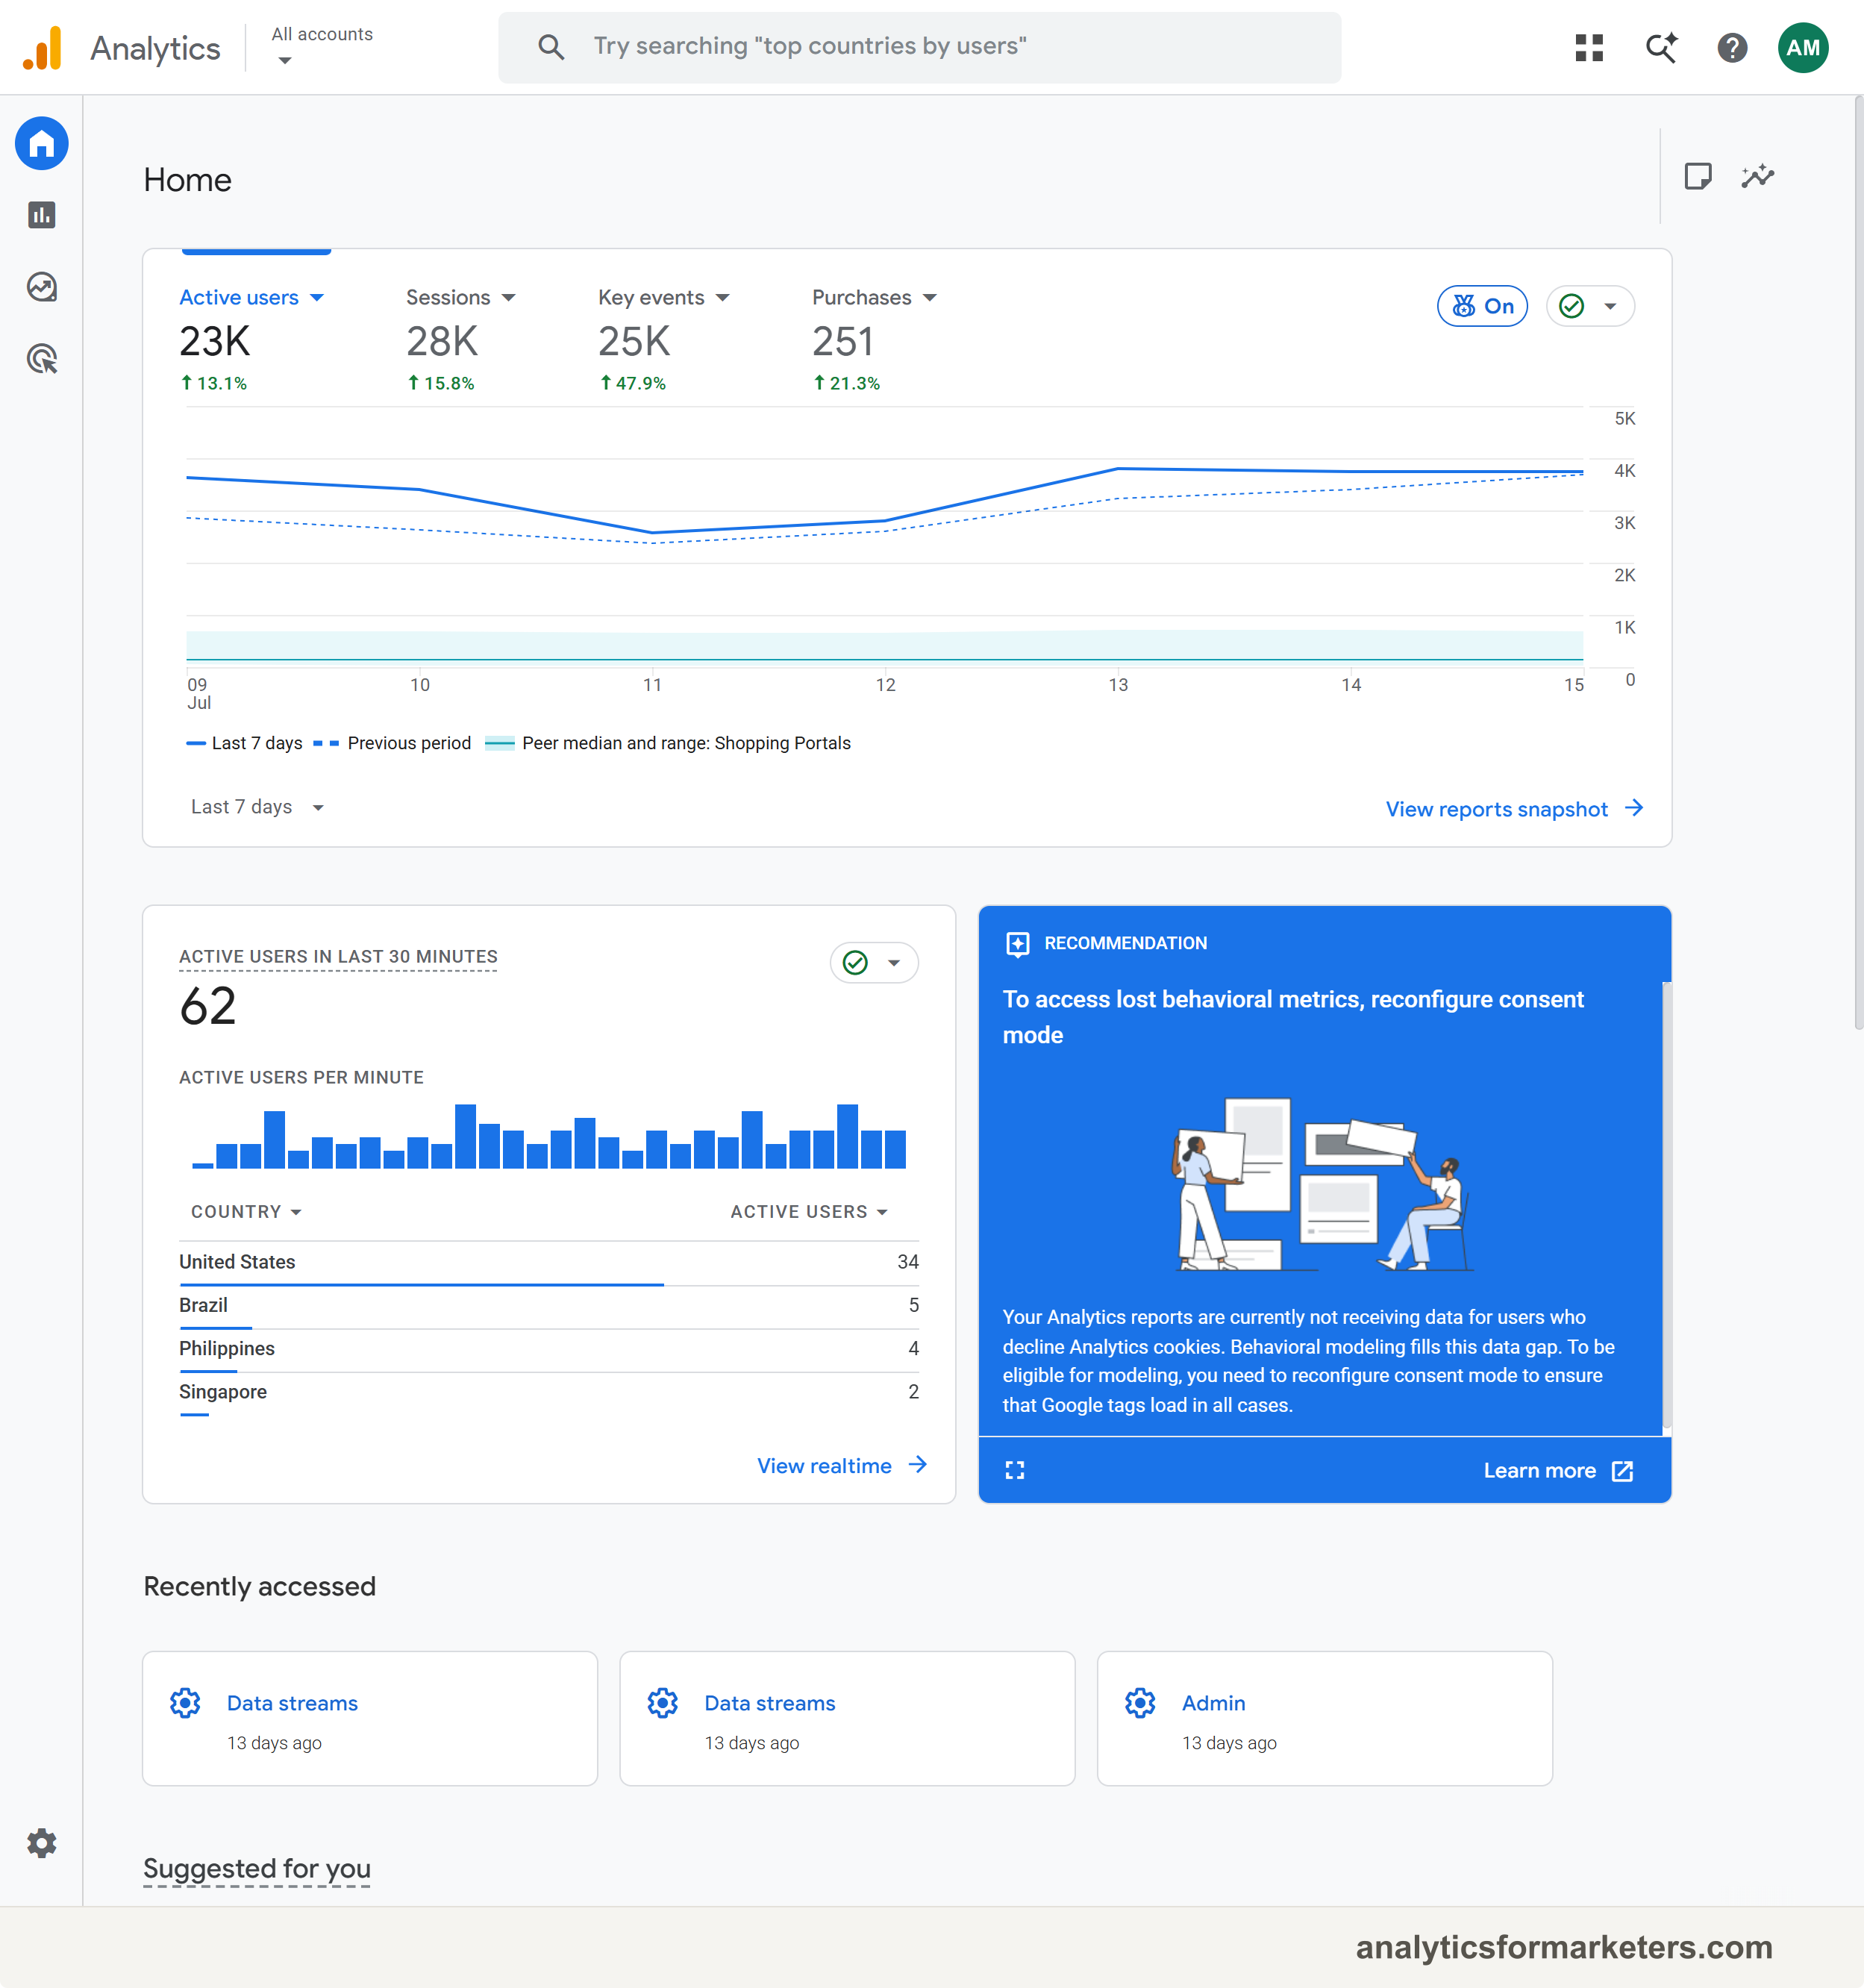Screen dimensions: 1864x1988
Task: Select the United States row
Action: (549, 1263)
